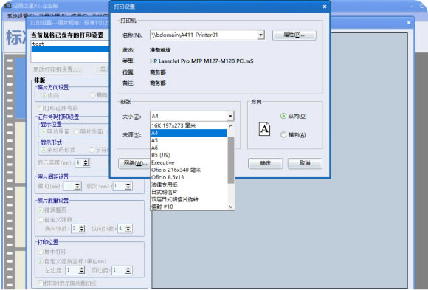Click the camera app icon in title bar
The width and height of the screenshot is (428, 290).
point(8,6)
